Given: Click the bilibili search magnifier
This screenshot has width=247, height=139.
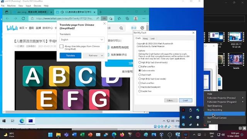Looking at the screenshot, I should 121,28.
